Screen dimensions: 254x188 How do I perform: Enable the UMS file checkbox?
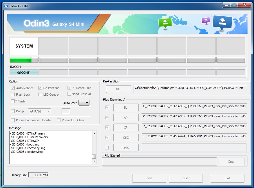pyautogui.click(x=107, y=148)
